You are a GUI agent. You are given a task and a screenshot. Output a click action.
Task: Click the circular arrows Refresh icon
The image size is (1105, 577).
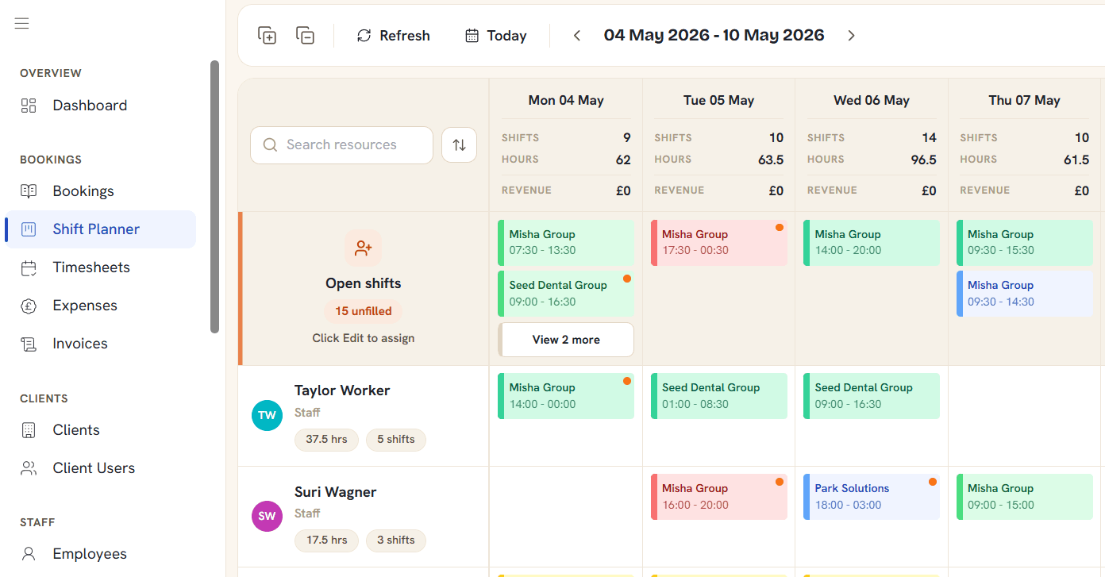coord(364,36)
